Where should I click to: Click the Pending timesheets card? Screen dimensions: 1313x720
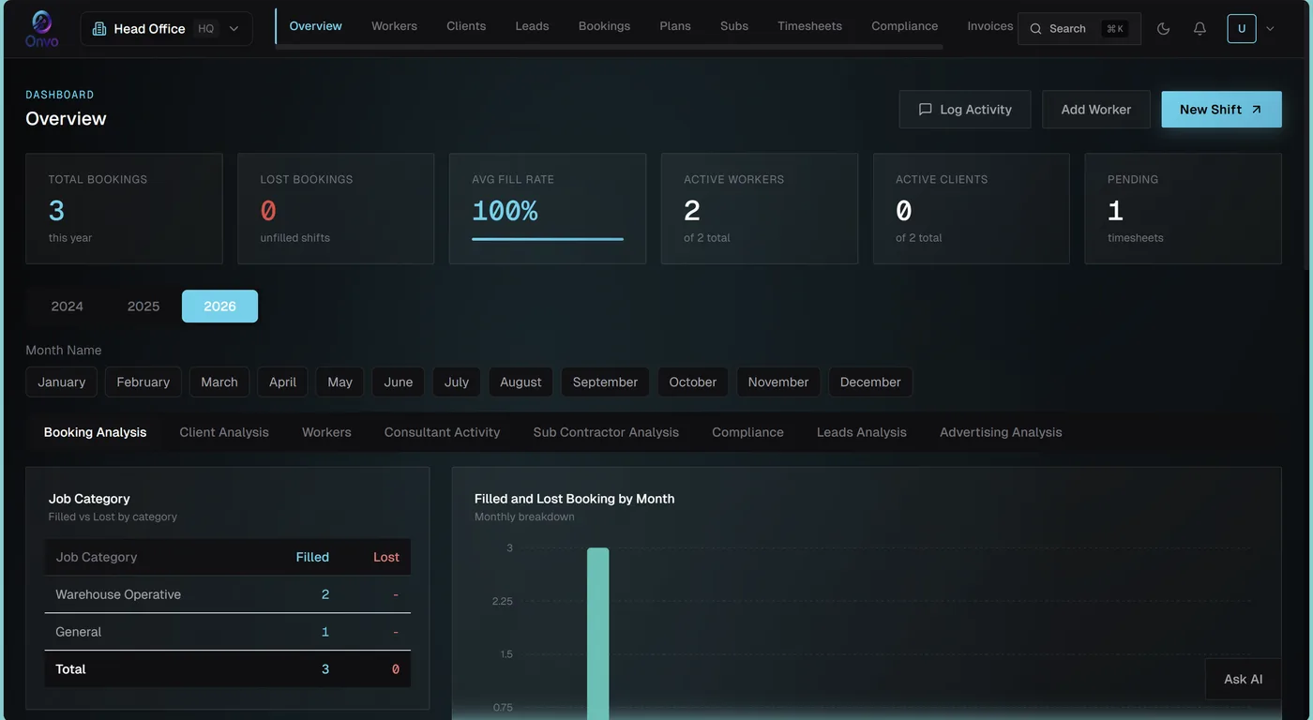[x=1183, y=209]
